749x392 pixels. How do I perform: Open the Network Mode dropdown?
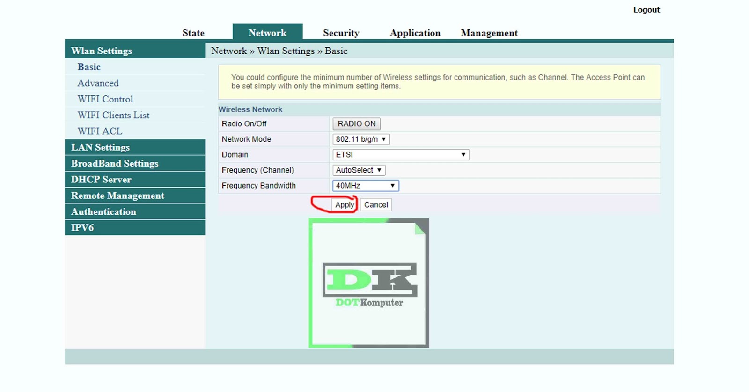click(361, 139)
